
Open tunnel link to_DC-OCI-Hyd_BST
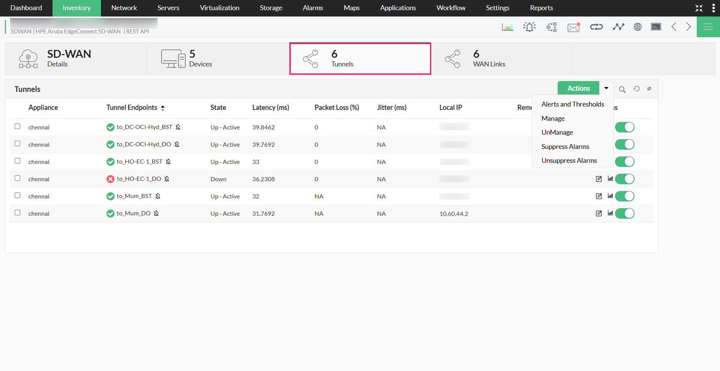pos(144,127)
